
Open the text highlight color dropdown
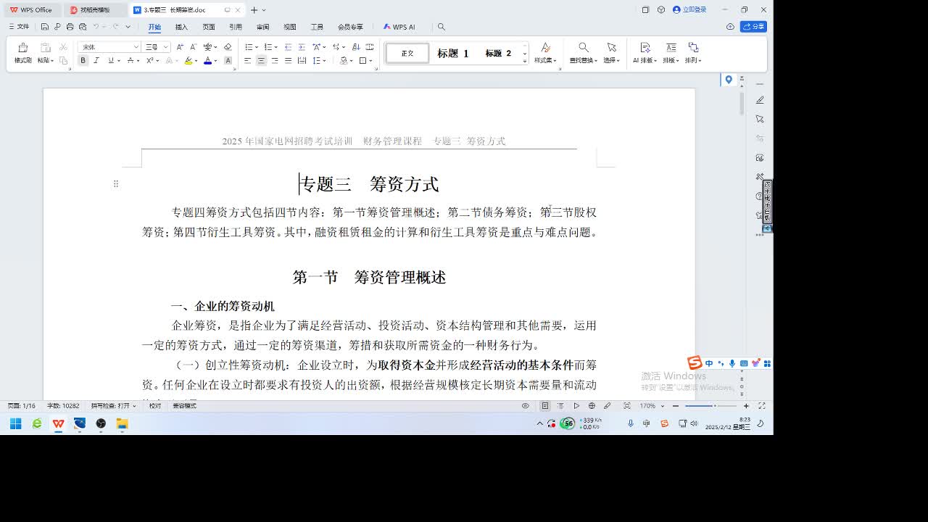[x=196, y=61]
